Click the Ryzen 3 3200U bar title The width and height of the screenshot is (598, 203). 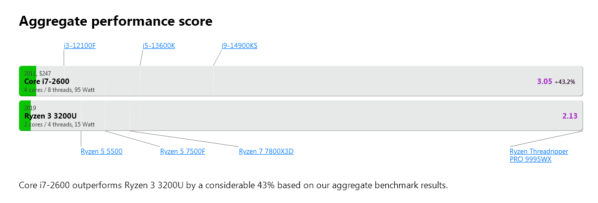pyautogui.click(x=50, y=116)
